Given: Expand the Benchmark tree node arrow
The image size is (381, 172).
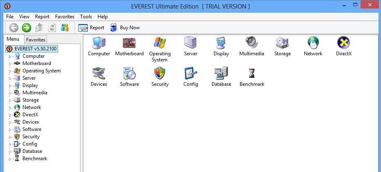Looking at the screenshot, I should tap(10, 159).
